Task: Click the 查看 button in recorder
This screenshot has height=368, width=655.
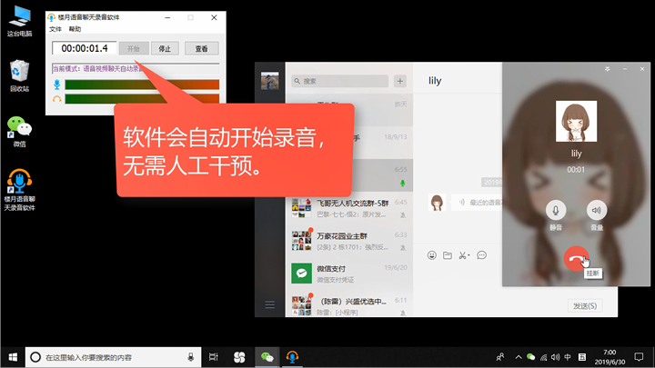Action: (x=202, y=48)
